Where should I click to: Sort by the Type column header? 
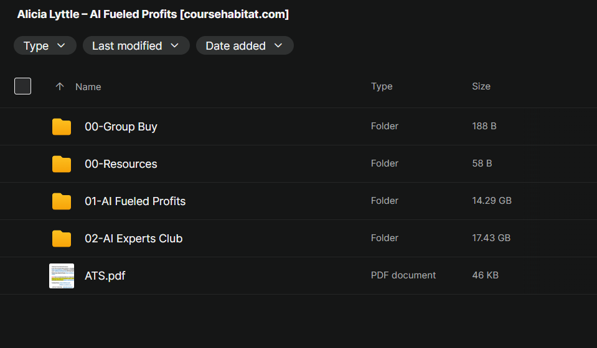click(382, 86)
